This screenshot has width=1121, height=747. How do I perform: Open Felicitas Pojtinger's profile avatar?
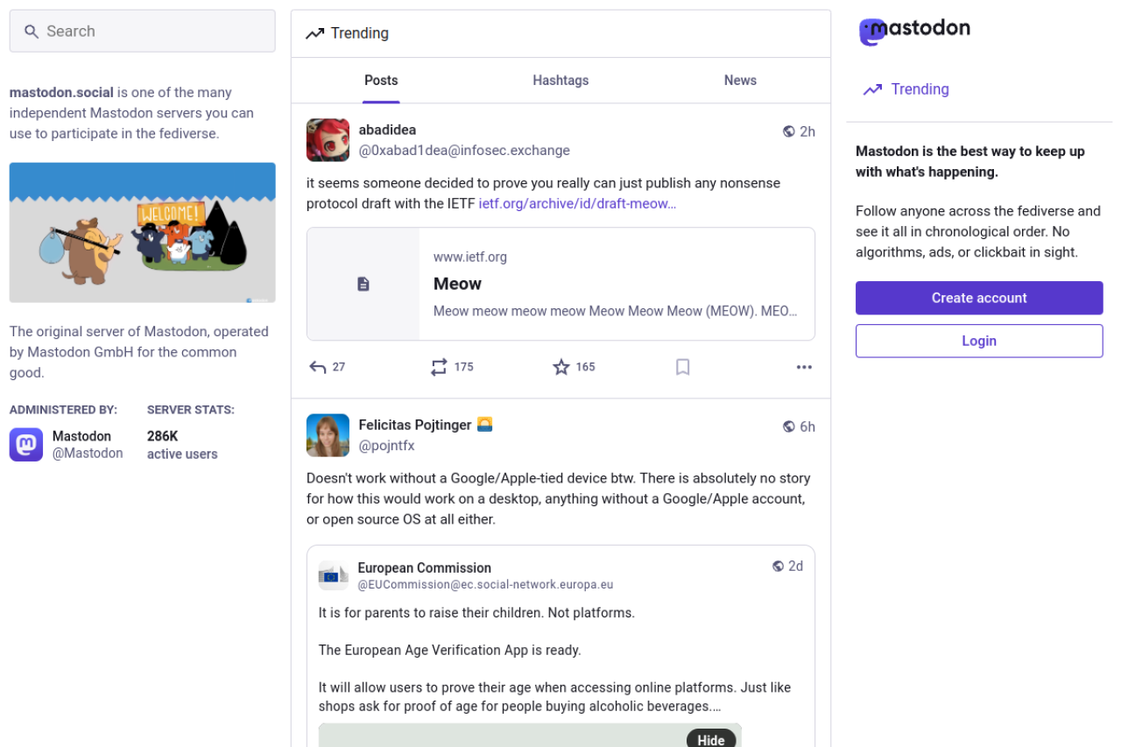[328, 435]
